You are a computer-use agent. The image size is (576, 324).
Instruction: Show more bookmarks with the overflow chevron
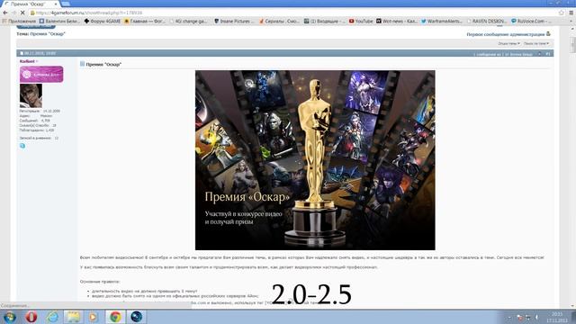click(571, 22)
